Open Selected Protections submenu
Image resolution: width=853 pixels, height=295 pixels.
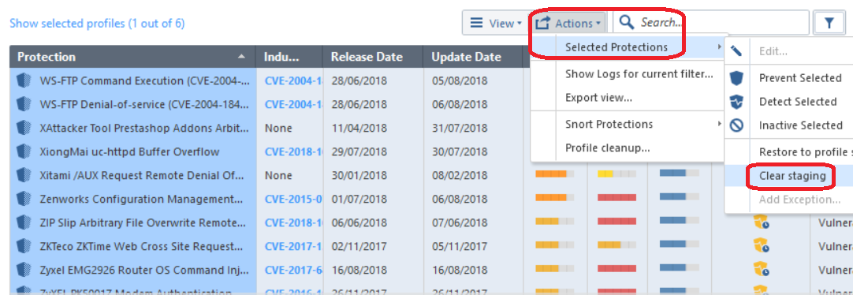tap(628, 47)
